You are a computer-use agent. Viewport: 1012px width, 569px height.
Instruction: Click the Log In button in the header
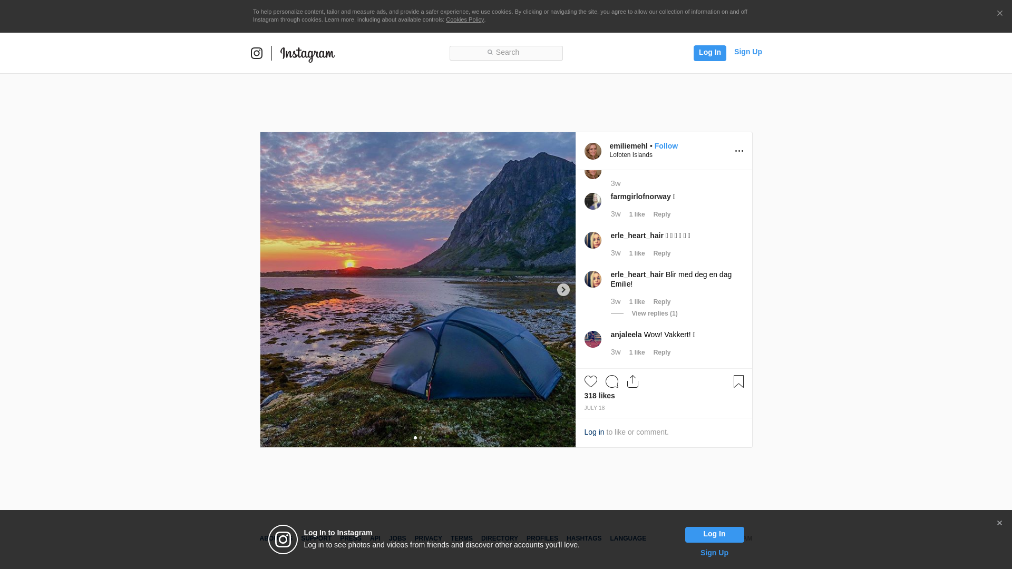[x=710, y=53]
